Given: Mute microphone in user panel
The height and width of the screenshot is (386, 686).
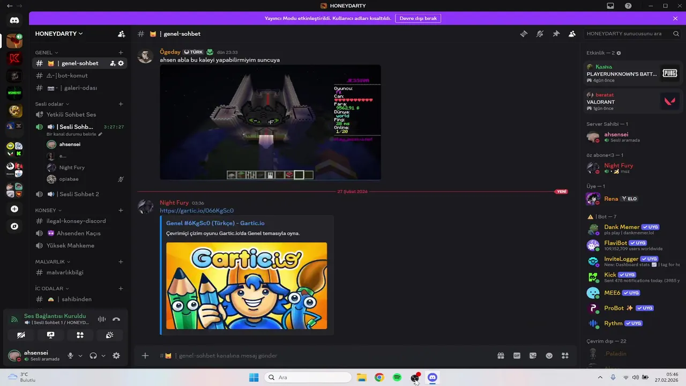Looking at the screenshot, I should coord(70,355).
